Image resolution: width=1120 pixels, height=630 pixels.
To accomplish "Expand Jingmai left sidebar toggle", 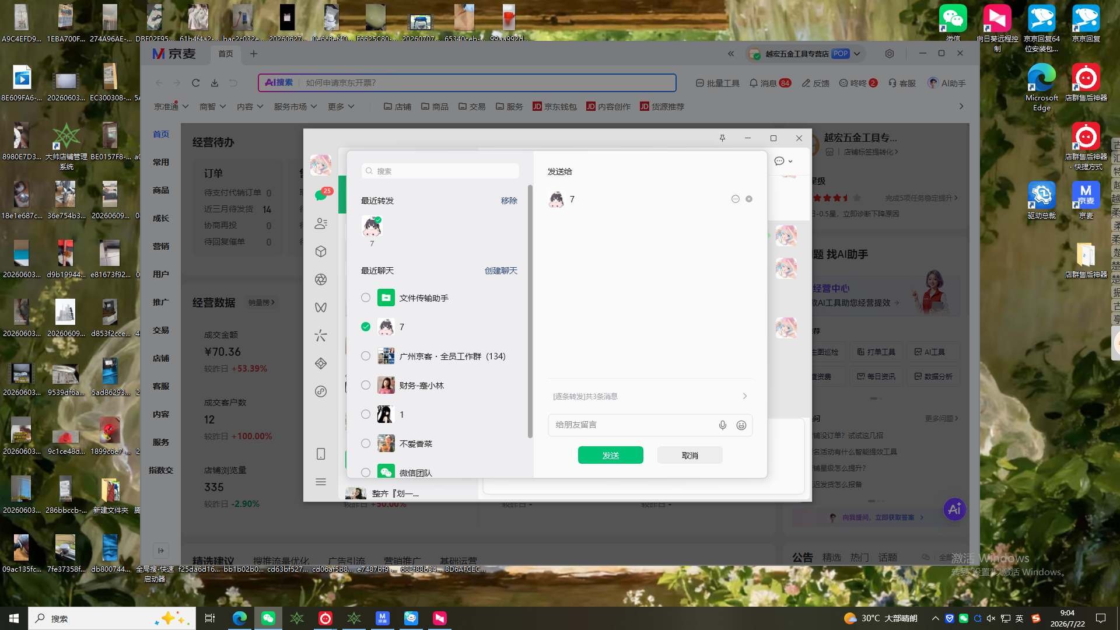I will pos(161,550).
